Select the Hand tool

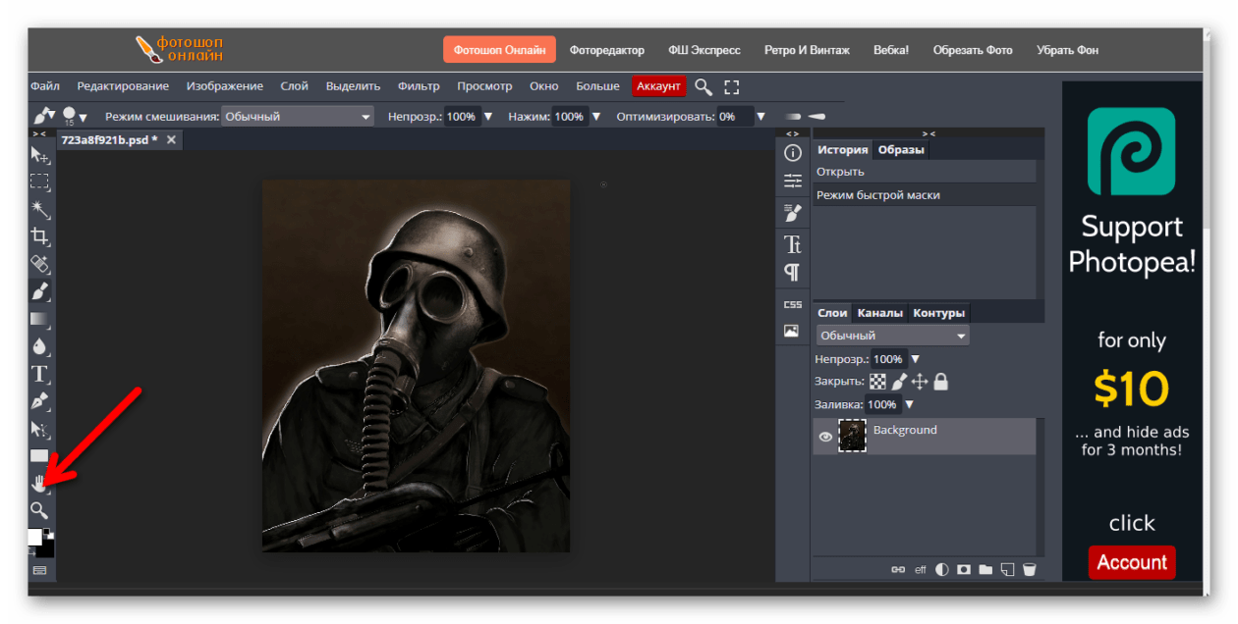click(39, 483)
